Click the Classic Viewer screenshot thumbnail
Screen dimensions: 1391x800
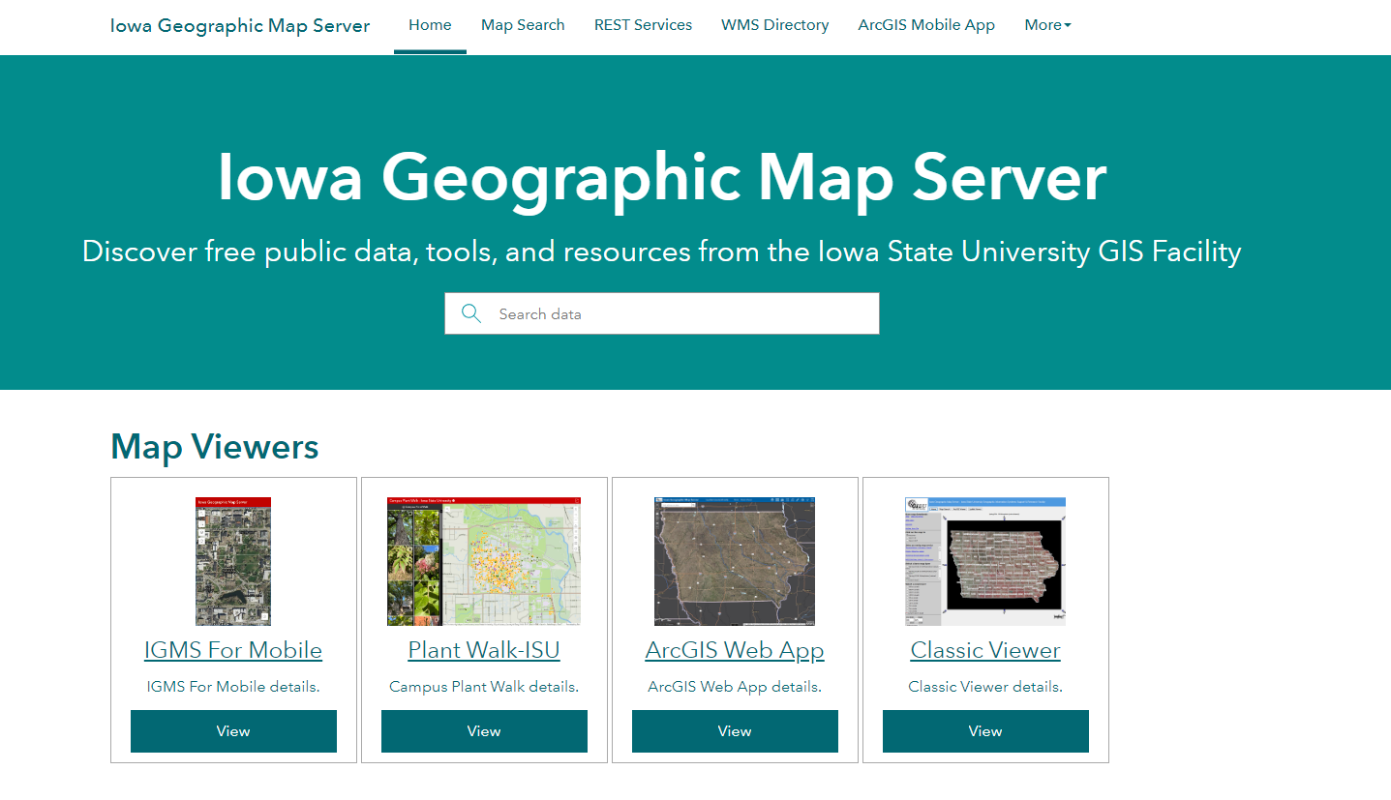[984, 561]
